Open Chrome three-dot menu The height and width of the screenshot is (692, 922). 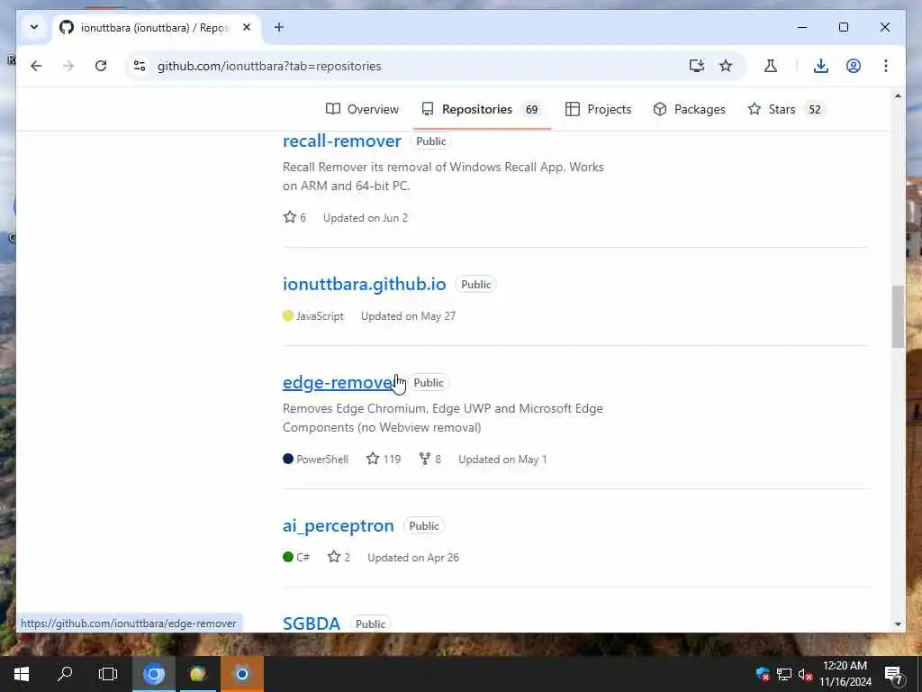coord(886,66)
